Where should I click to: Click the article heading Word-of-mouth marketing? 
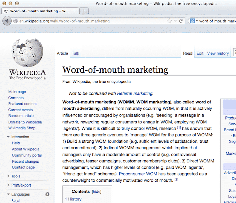click(115, 70)
